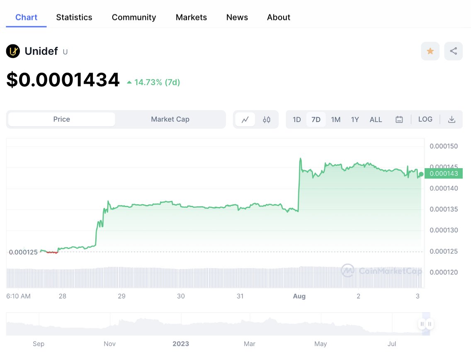Viewport: 471px width, 352px height.
Task: View ALL price history
Action: point(376,119)
